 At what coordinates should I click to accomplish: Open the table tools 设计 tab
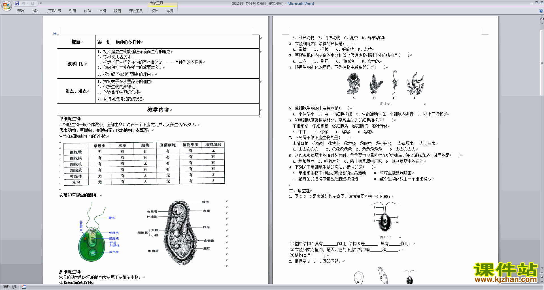[155, 11]
